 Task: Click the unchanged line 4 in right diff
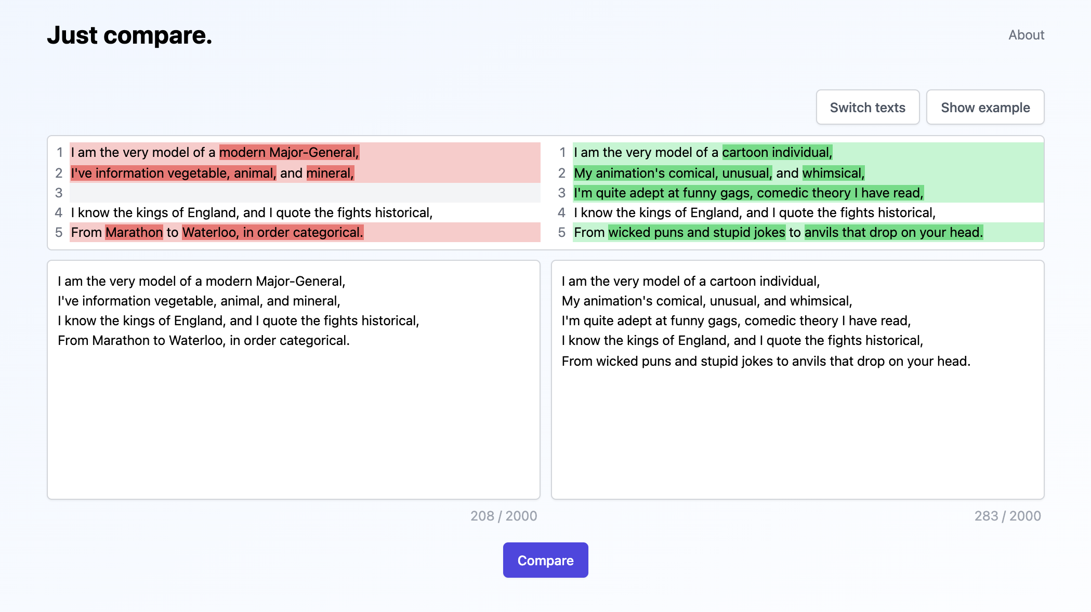(755, 212)
